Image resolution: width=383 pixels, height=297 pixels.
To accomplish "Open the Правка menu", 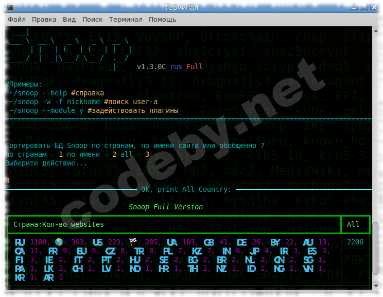I will click(44, 19).
